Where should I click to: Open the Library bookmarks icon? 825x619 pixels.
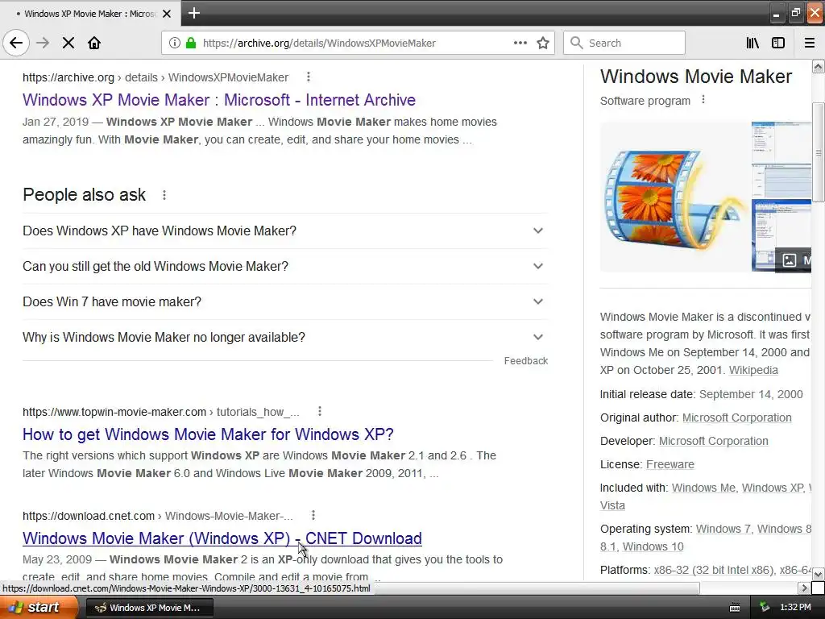(752, 43)
